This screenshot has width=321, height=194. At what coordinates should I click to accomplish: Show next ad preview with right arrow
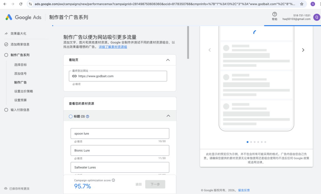(303, 50)
